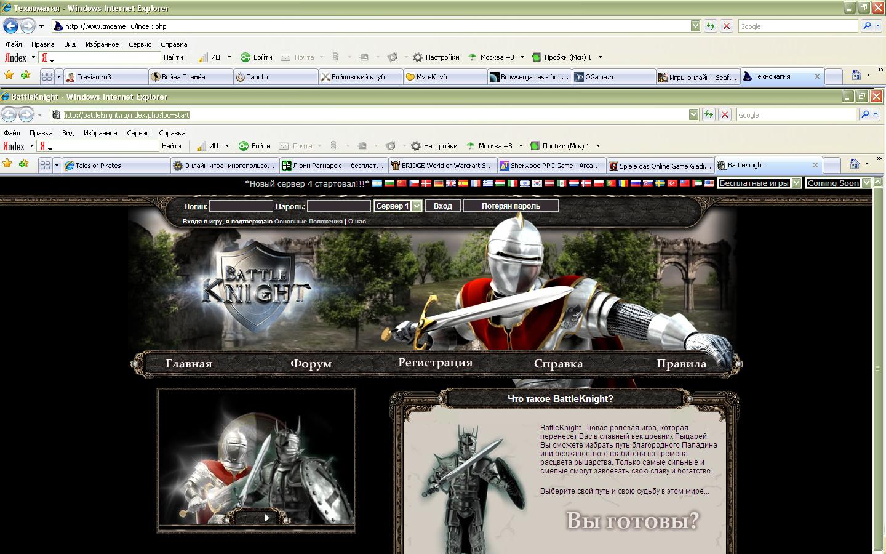Screen dimensions: 886x554
Task: Open address bar dropdown in BattleKnight window
Action: click(x=694, y=114)
